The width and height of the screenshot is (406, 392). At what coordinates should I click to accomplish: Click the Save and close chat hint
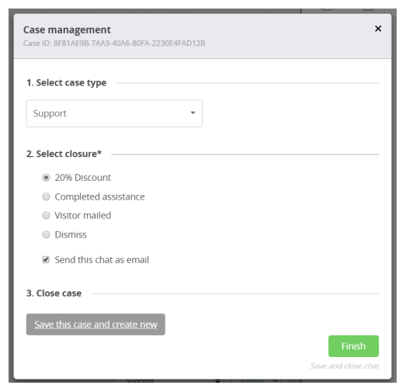345,366
